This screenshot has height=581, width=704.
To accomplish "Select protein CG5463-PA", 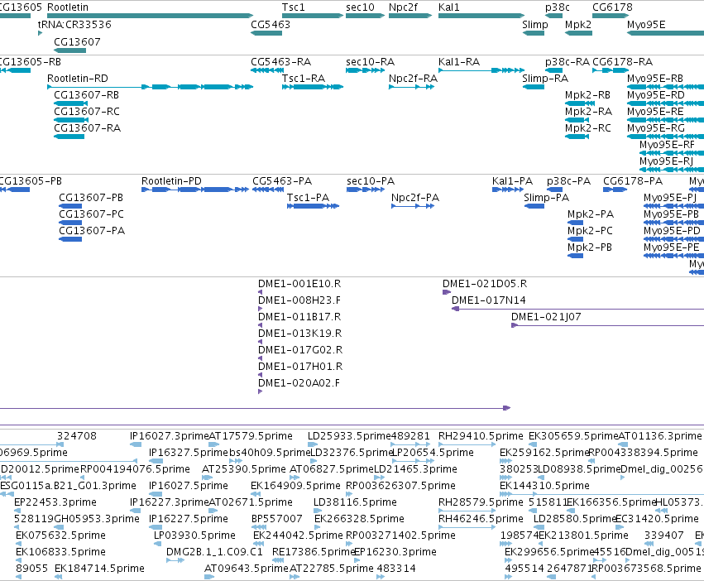I will point(282,181).
